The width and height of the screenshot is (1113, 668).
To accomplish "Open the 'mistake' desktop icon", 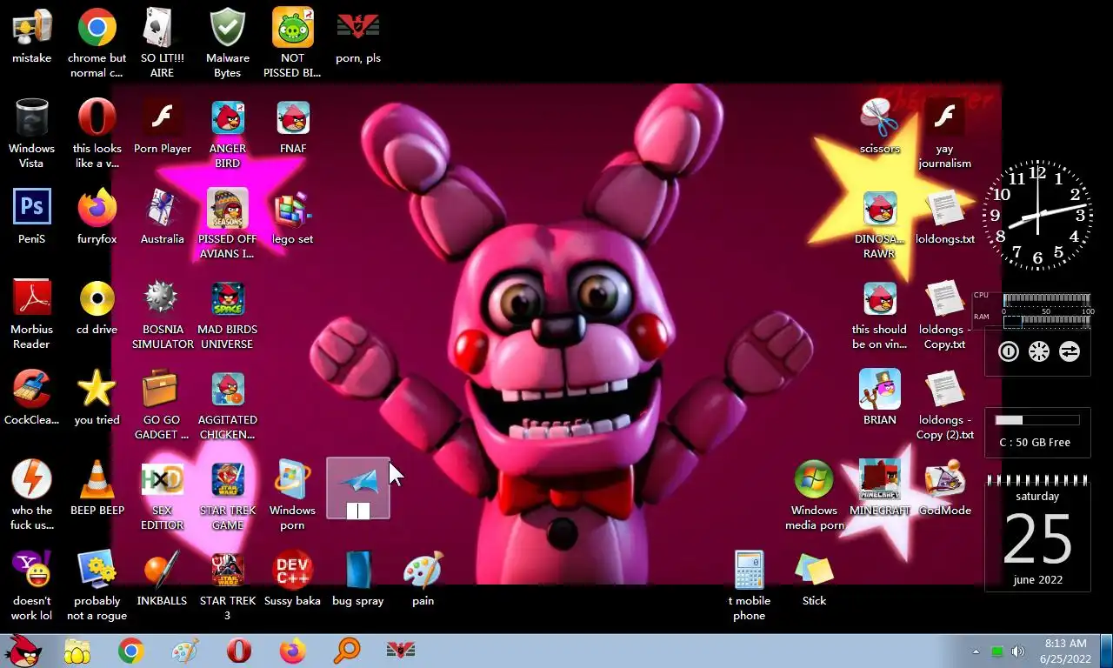I will 31,37.
